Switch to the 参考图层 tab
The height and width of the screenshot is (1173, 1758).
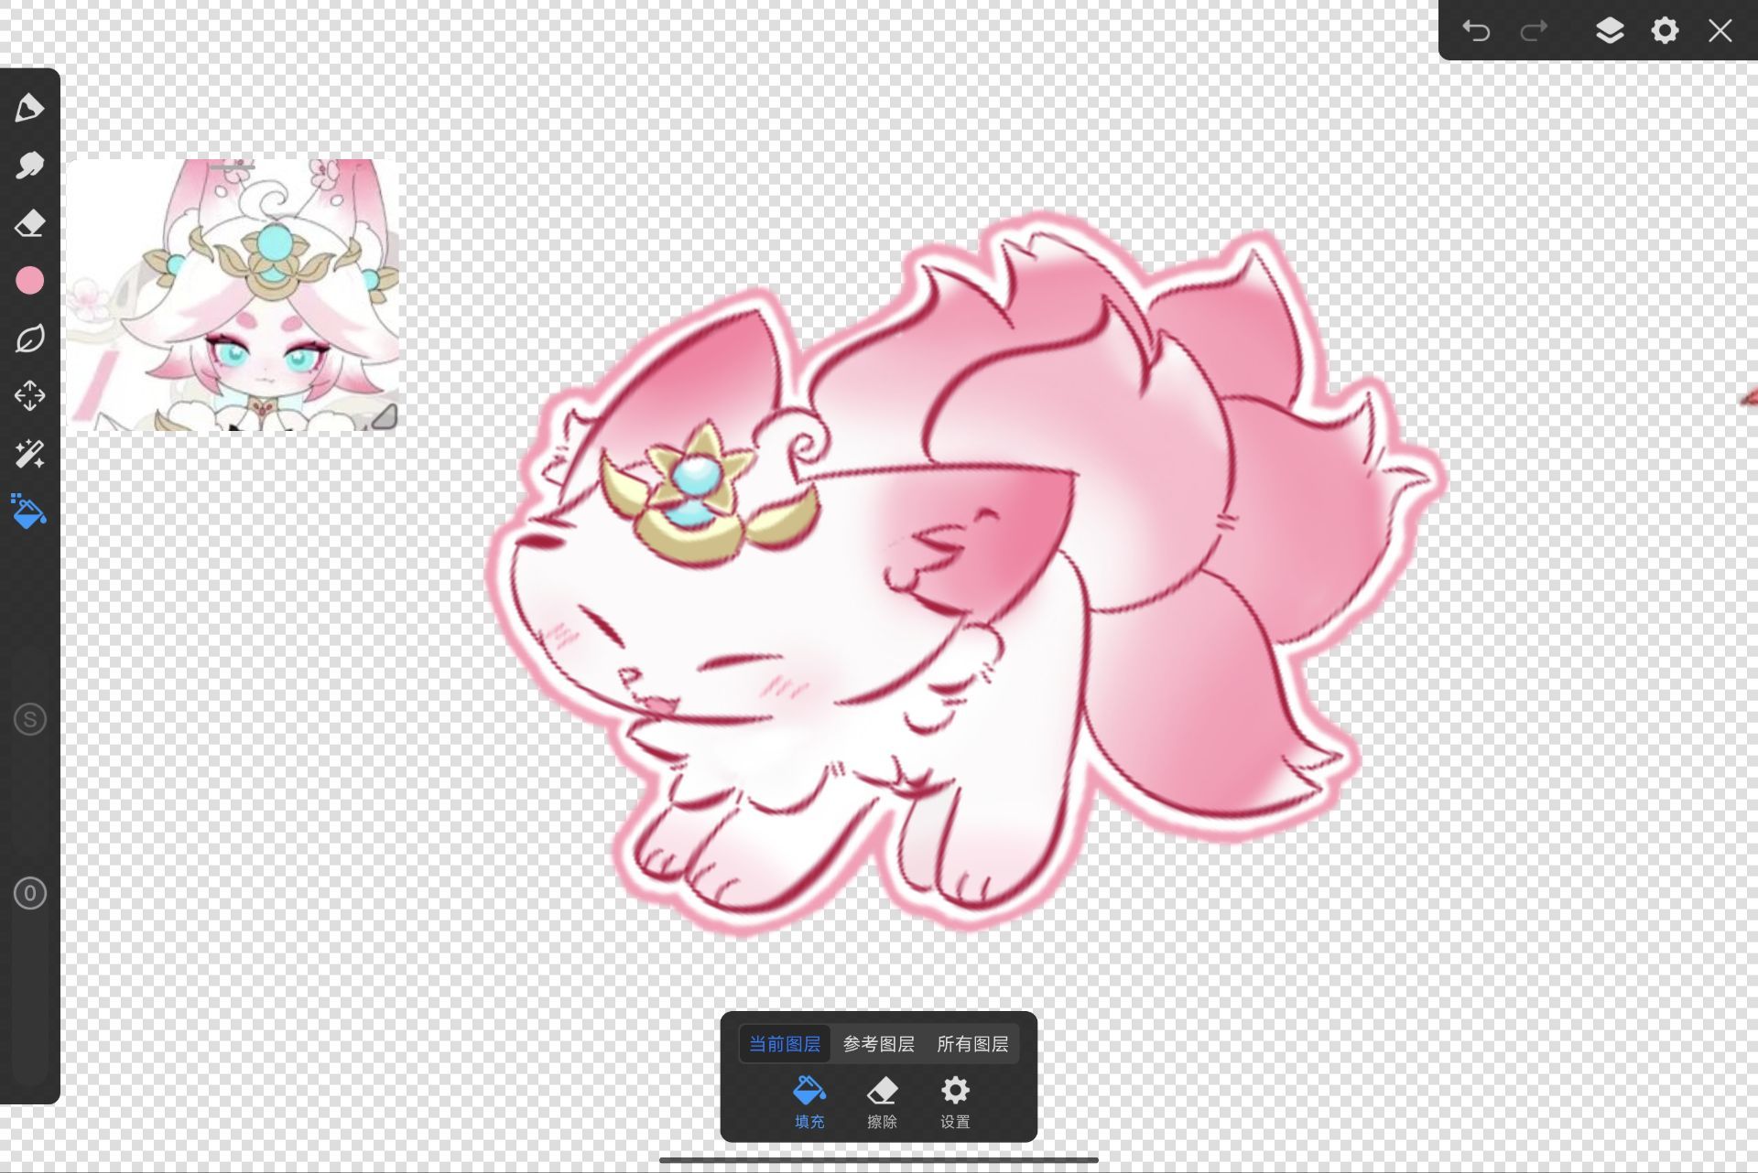coord(879,1044)
